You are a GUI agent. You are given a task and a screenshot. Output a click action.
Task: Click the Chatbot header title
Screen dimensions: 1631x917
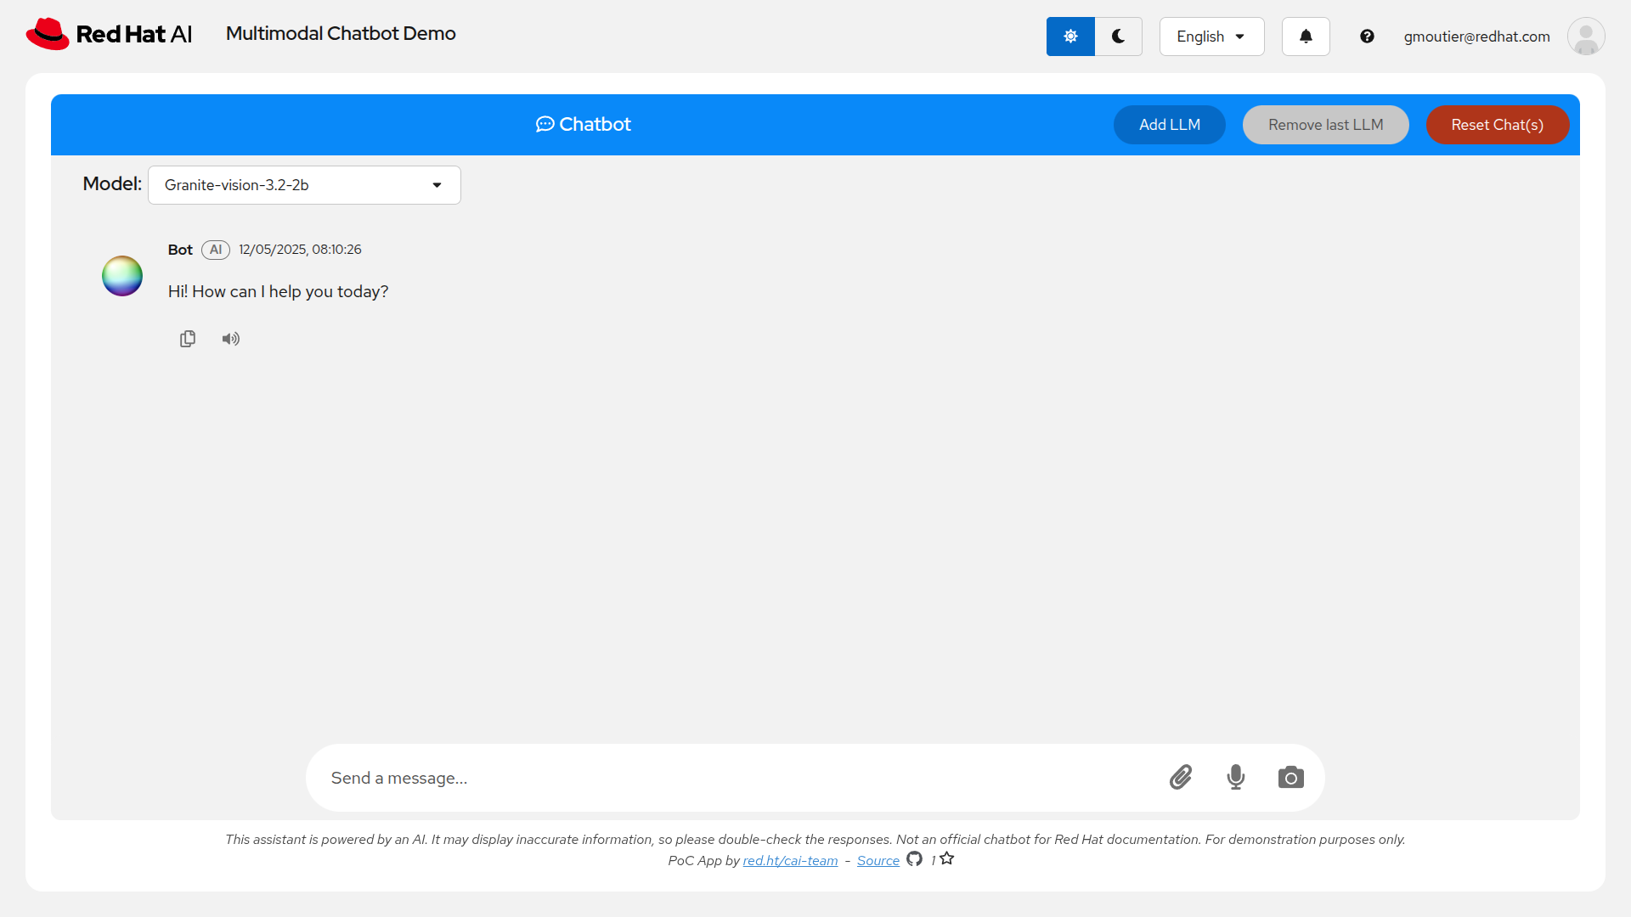point(583,124)
